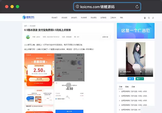The height and width of the screenshot is (113, 162).
Task: Click the first article paragraph starting 人人都可以撸
Action: click(x=53, y=45)
